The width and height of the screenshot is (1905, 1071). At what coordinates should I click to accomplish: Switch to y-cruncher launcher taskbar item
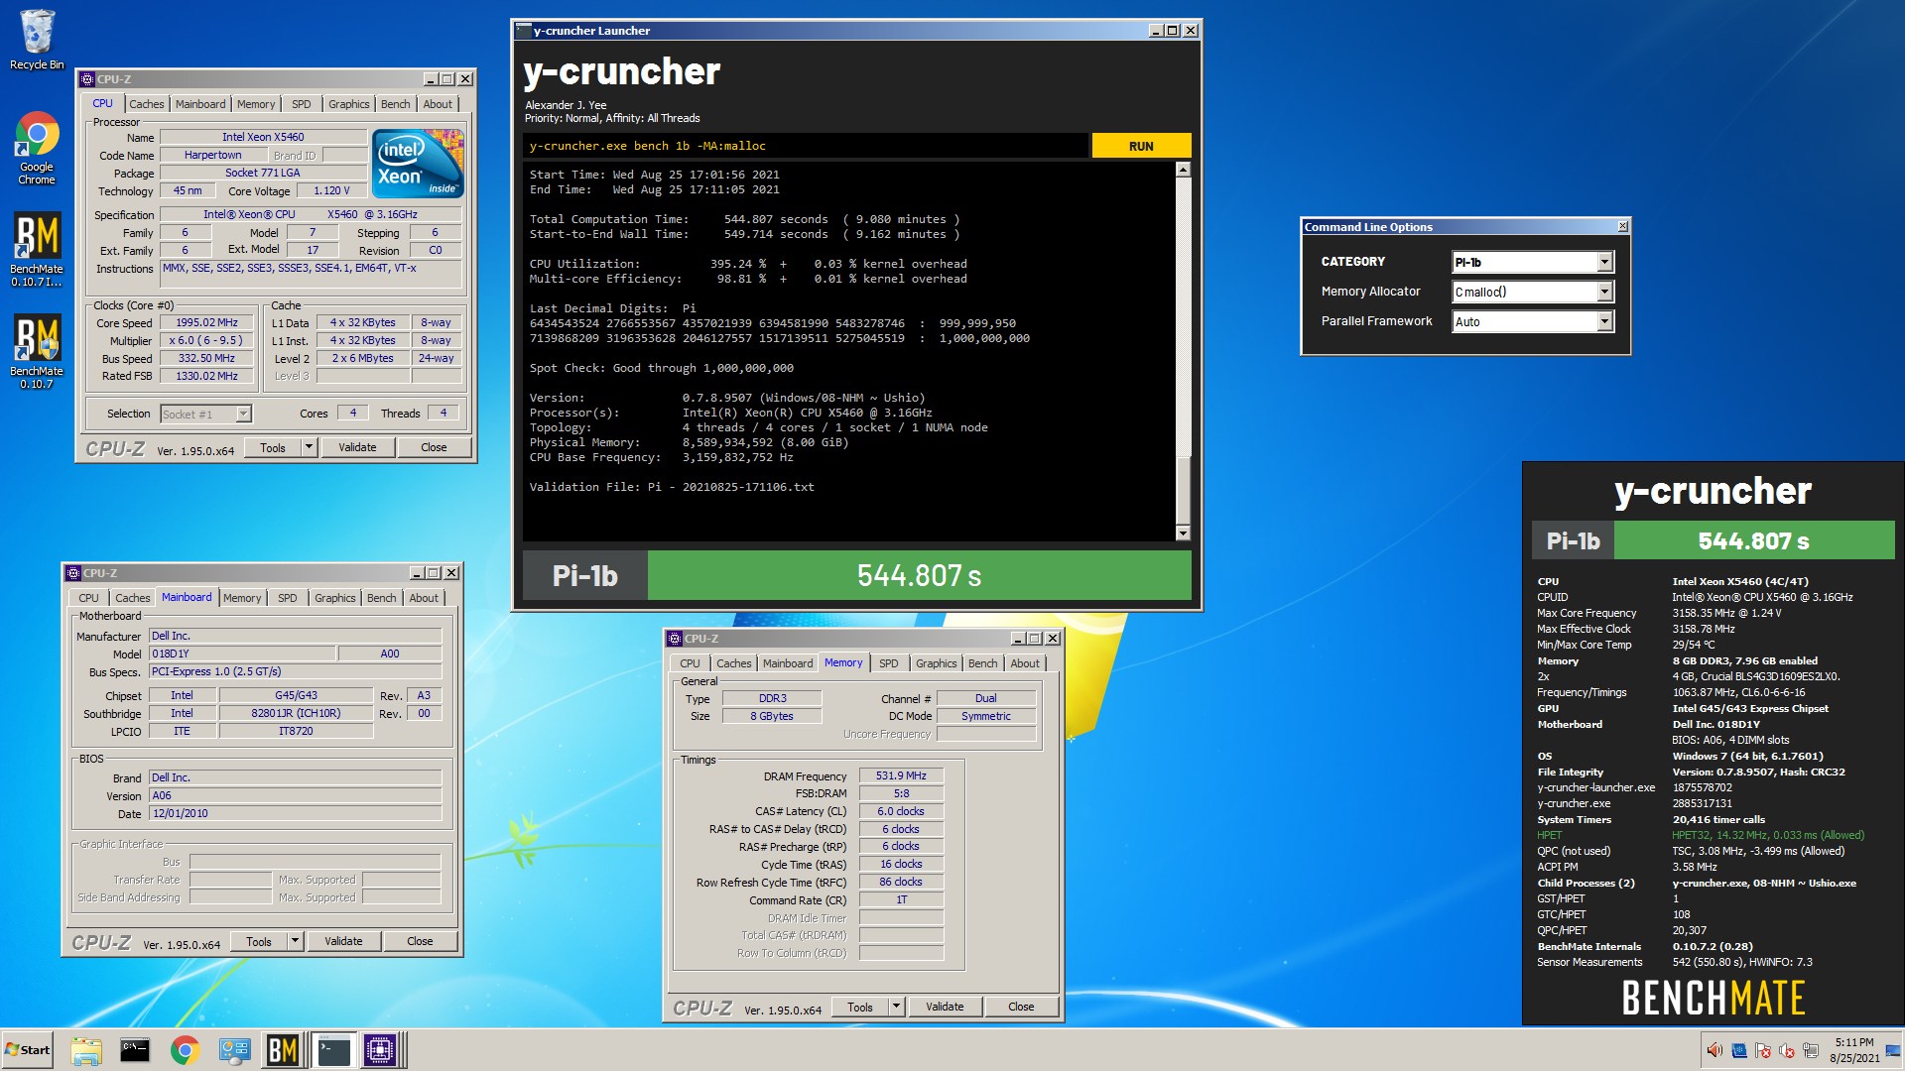[333, 1050]
